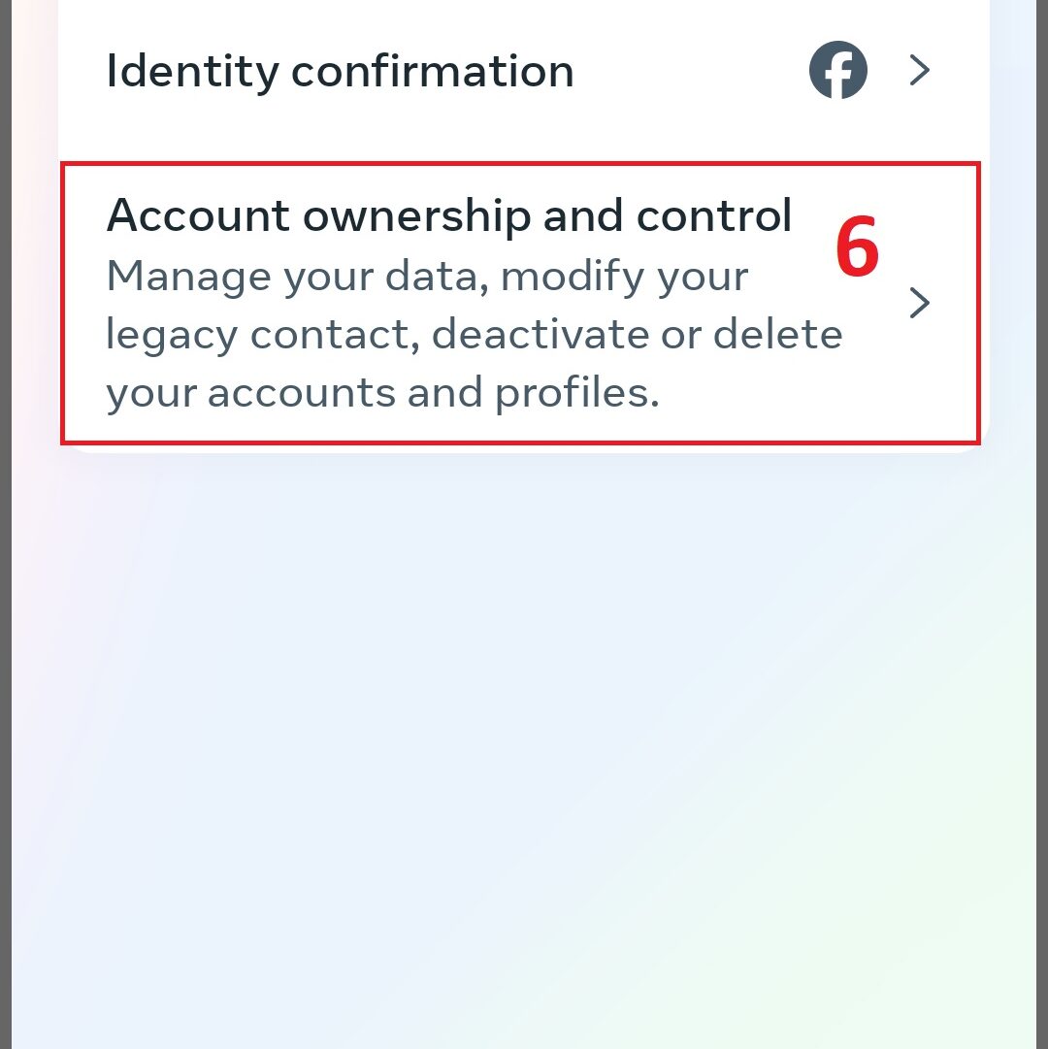Tap the word 'ownership' in the heading
This screenshot has width=1048, height=1049.
tap(417, 216)
